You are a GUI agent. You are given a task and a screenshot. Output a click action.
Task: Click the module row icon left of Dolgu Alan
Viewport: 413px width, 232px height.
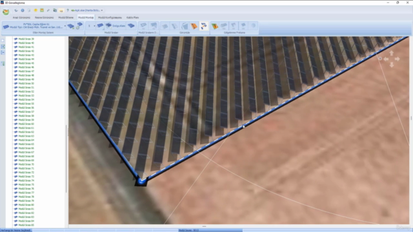100,26
